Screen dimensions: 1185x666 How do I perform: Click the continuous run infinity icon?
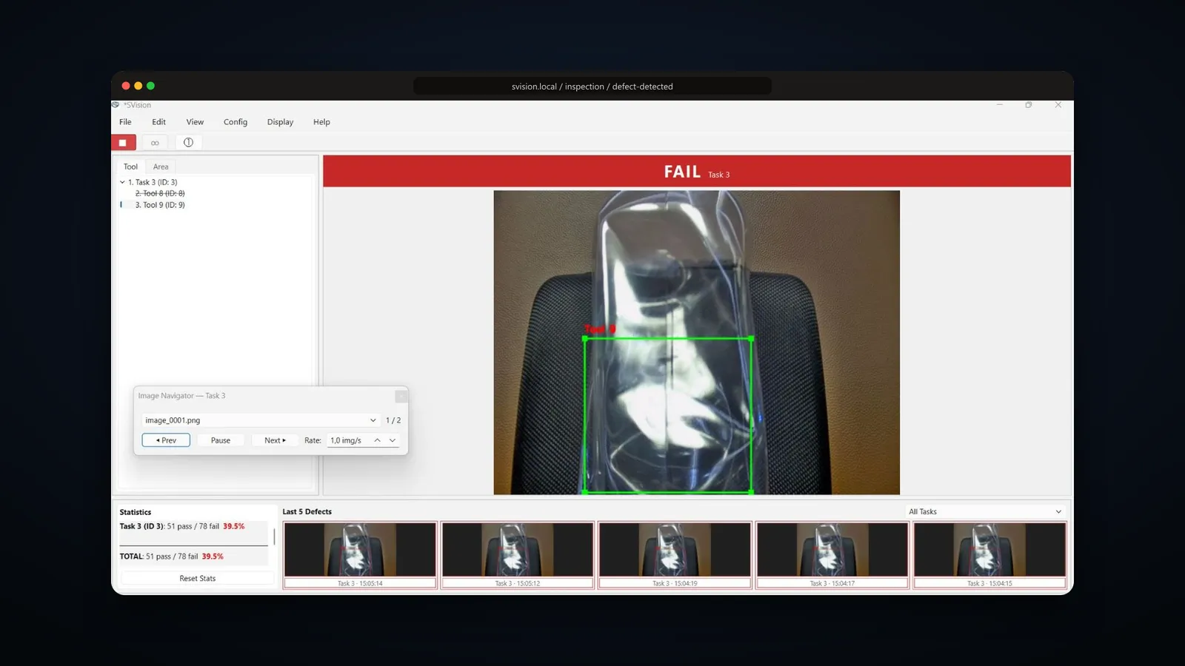tap(155, 142)
